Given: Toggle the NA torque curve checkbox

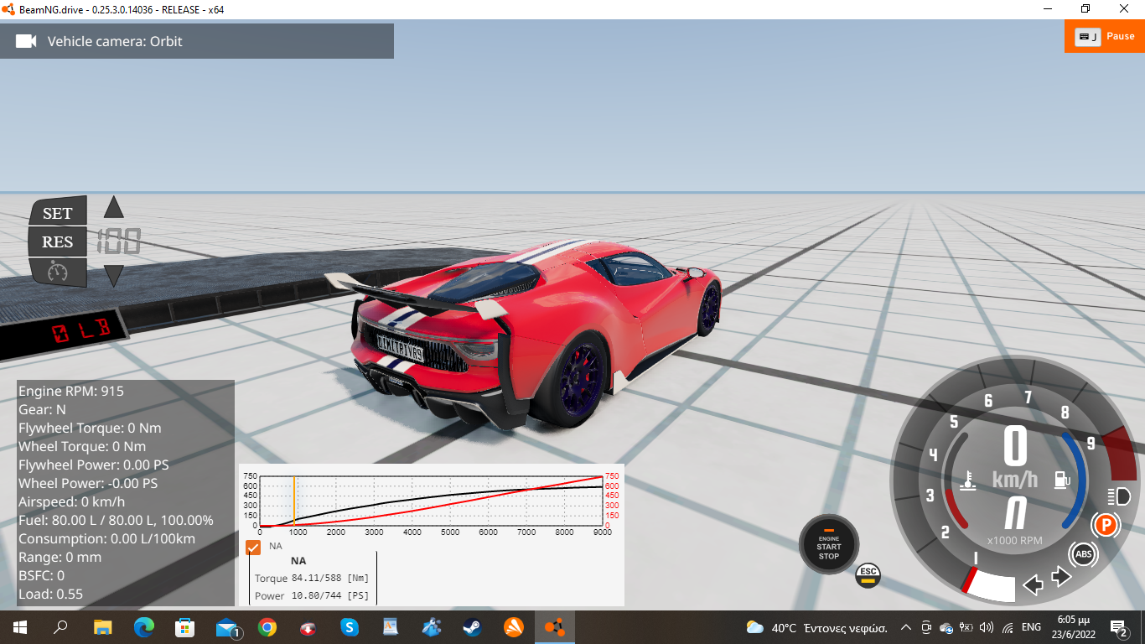Looking at the screenshot, I should [x=253, y=547].
